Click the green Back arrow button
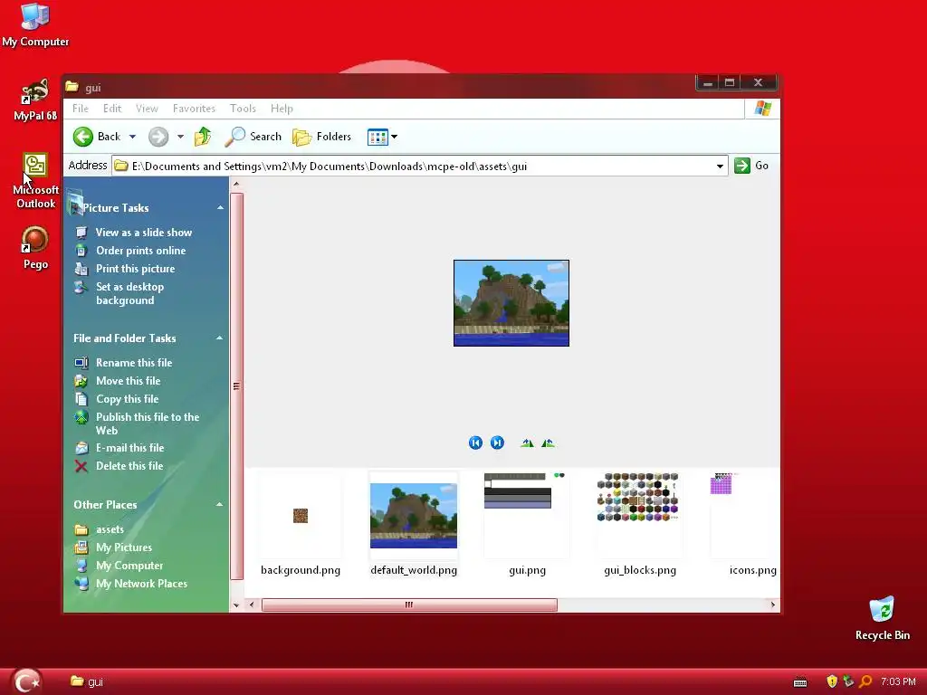Image resolution: width=927 pixels, height=695 pixels. coord(83,137)
